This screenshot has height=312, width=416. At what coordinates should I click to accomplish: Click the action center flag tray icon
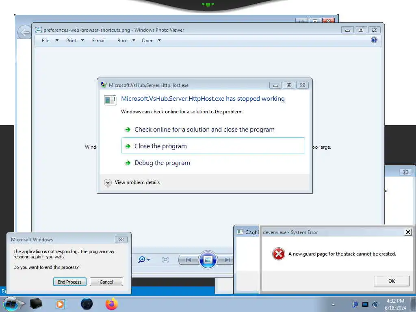[355, 304]
